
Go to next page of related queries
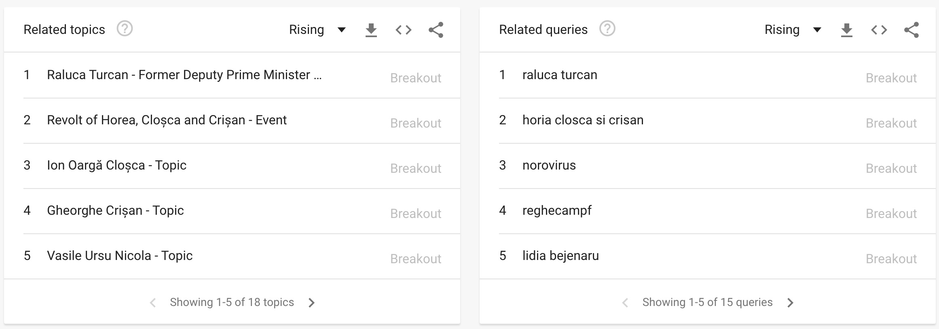pyautogui.click(x=790, y=302)
